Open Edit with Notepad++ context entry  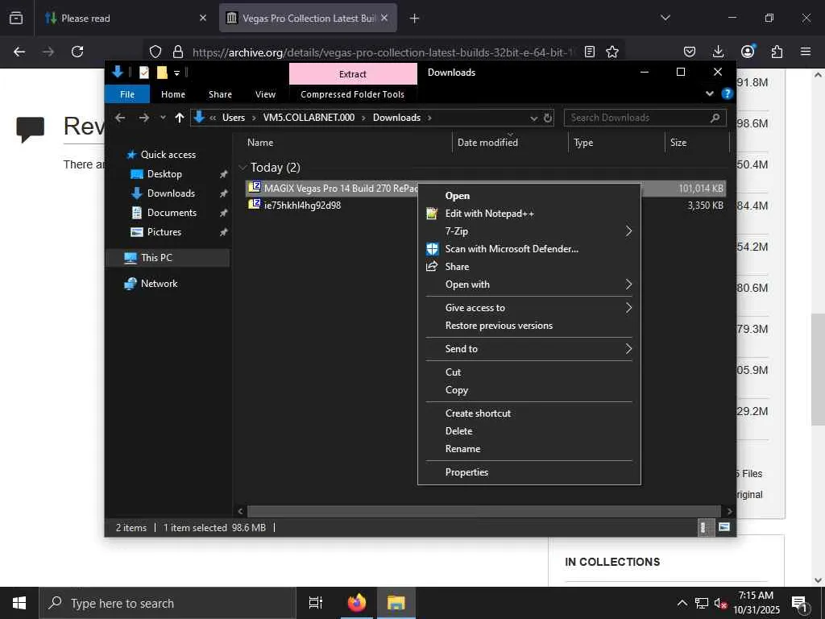coord(489,213)
